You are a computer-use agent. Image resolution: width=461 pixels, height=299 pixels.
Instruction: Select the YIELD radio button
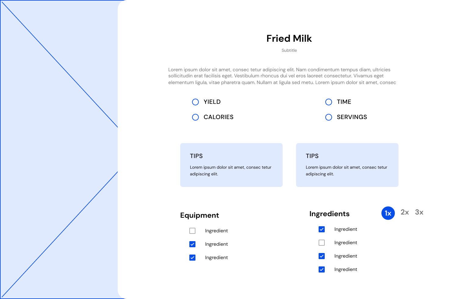pos(195,102)
